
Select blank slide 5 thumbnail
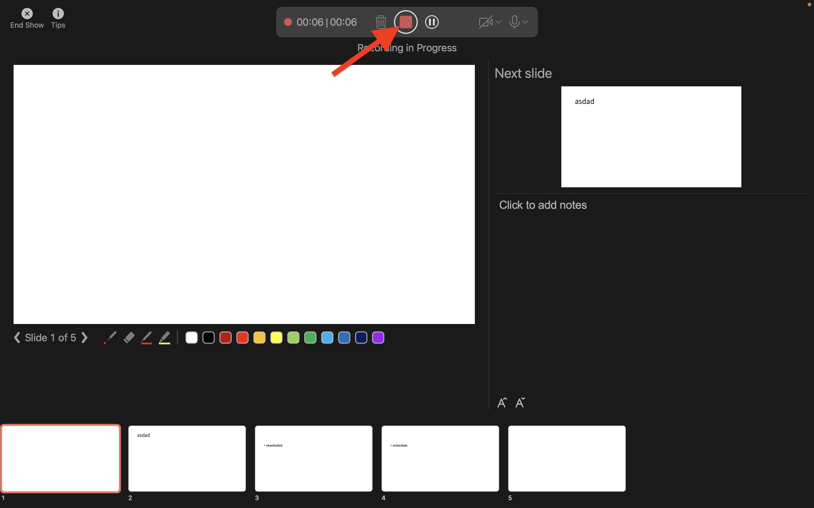567,458
